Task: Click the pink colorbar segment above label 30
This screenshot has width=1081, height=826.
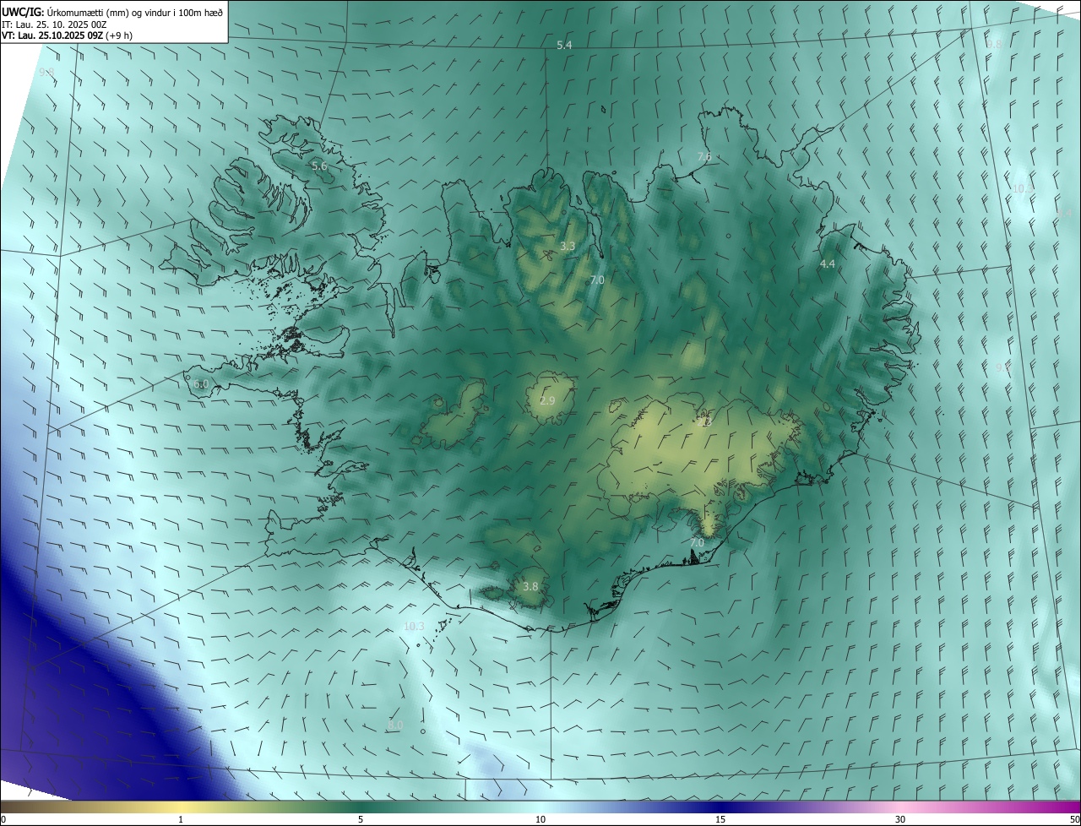Action: coord(900,807)
